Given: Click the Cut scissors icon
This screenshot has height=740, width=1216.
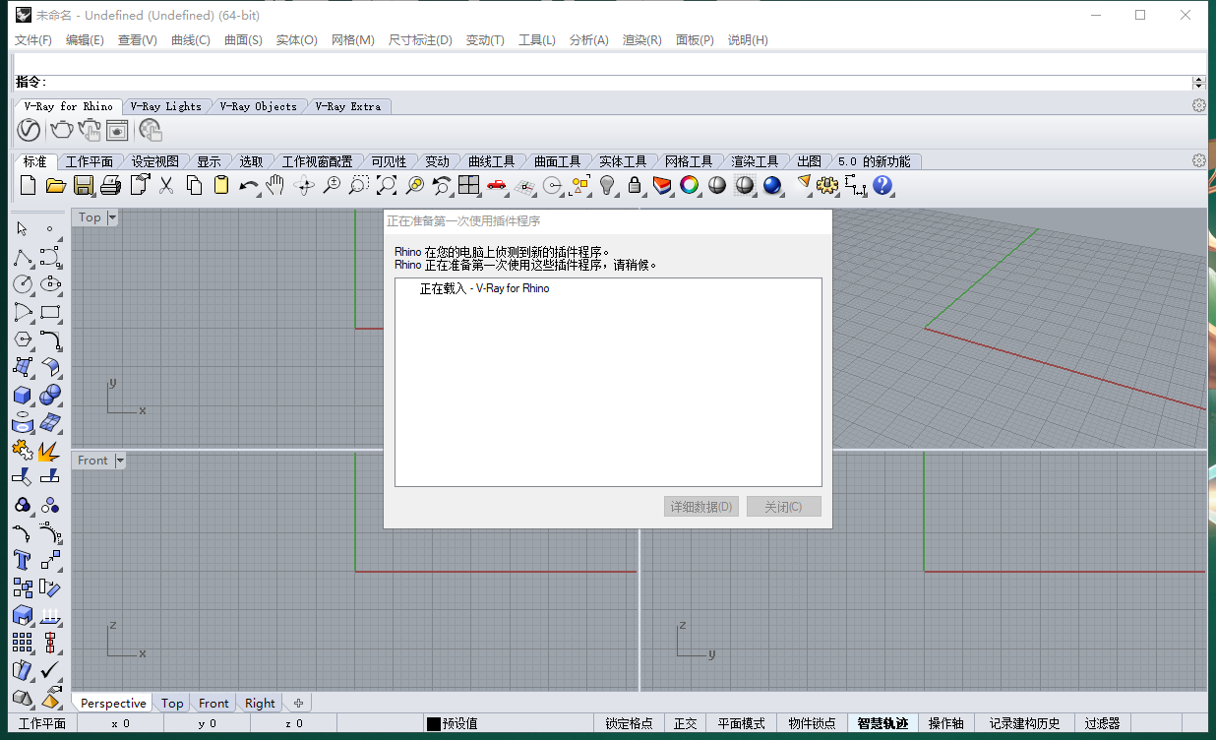Looking at the screenshot, I should (166, 185).
